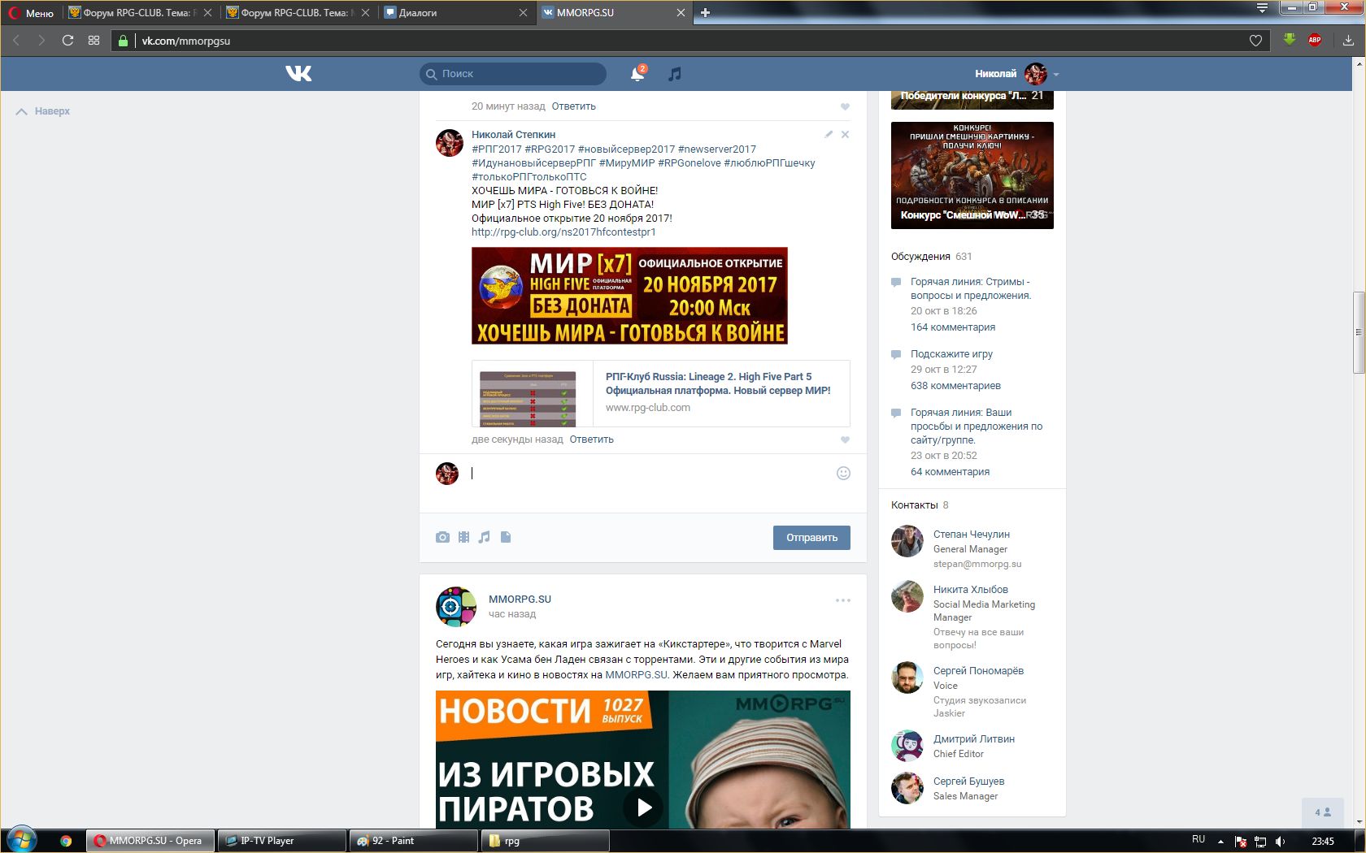
Task: Click Ответить under the 20 минут назад comment
Action: (574, 106)
